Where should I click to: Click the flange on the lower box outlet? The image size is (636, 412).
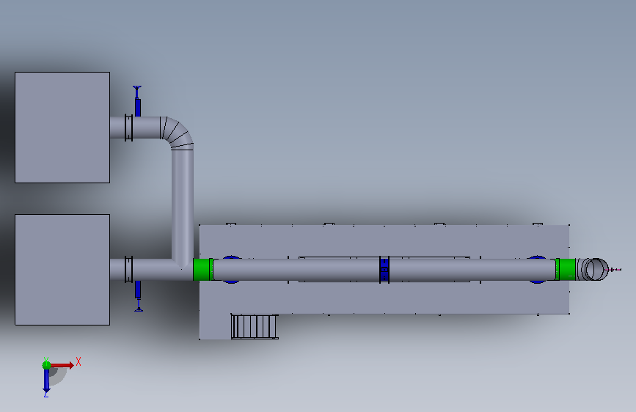[128, 270]
